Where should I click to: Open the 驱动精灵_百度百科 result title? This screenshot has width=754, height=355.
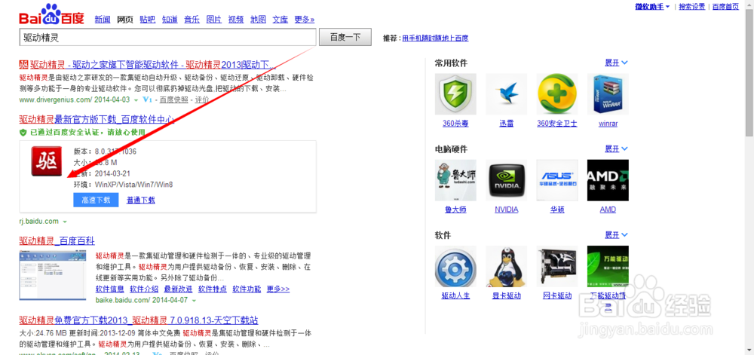tap(57, 241)
